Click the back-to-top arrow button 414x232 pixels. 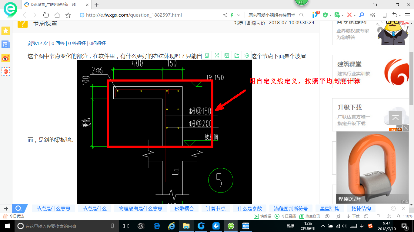395,118
